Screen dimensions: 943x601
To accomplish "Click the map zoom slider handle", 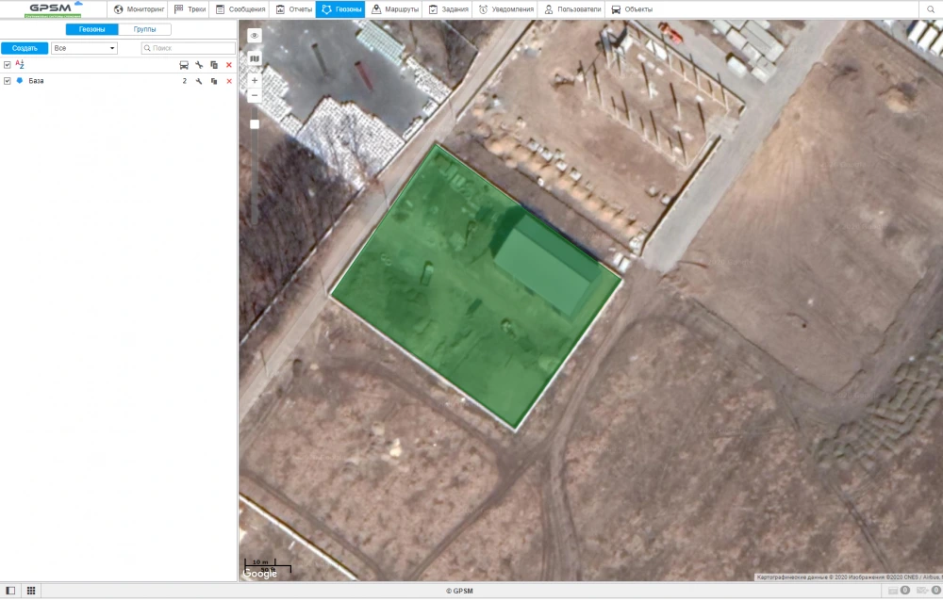I will pyautogui.click(x=255, y=124).
